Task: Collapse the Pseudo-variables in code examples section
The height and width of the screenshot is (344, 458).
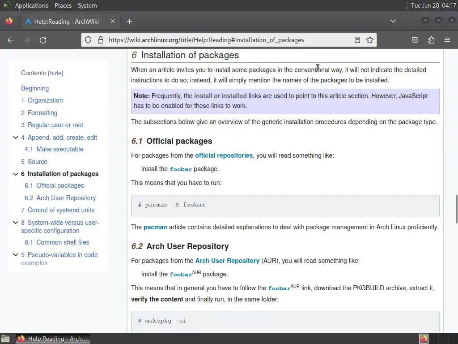Action: click(x=16, y=255)
